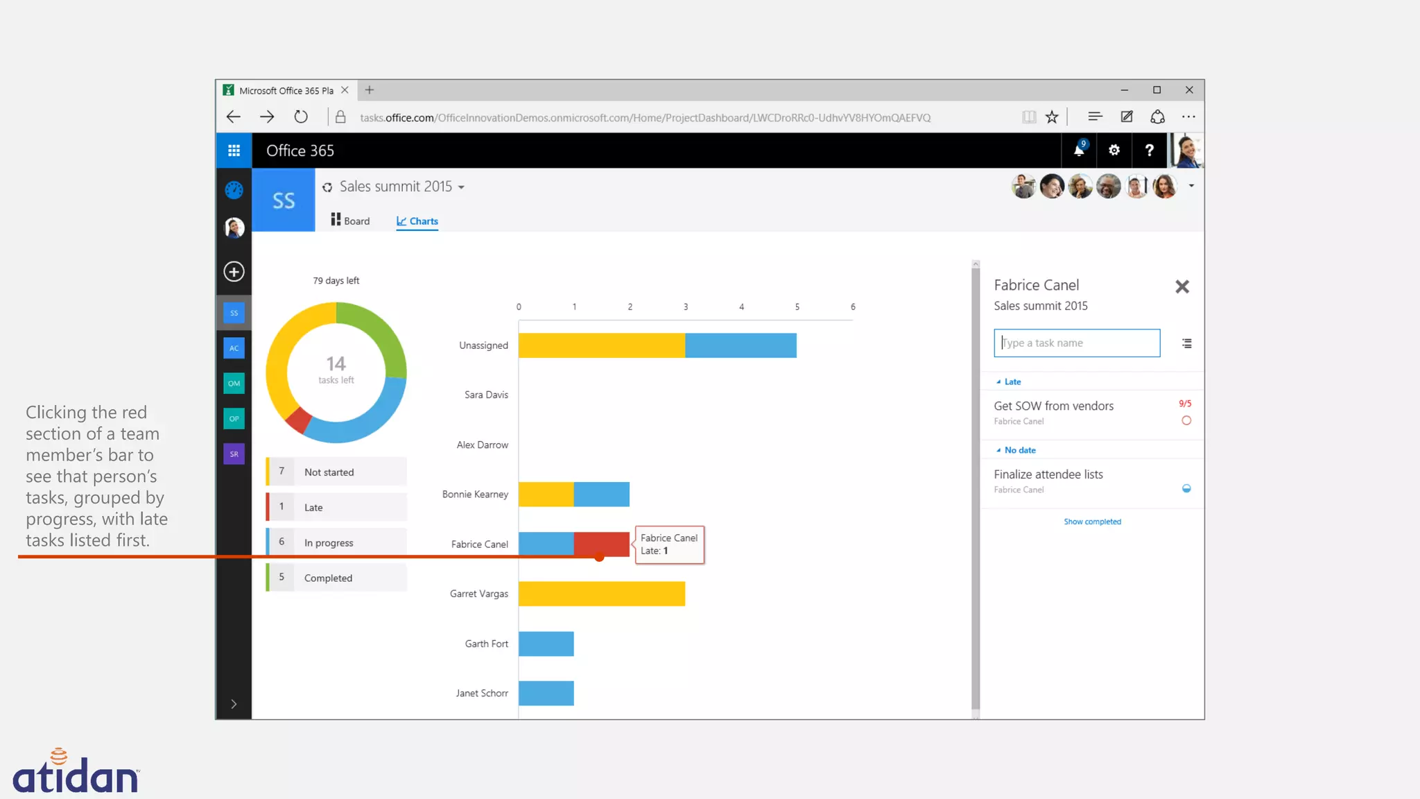Screen dimensions: 1420x799
Task: Select the Not started legend item
Action: tap(336, 472)
